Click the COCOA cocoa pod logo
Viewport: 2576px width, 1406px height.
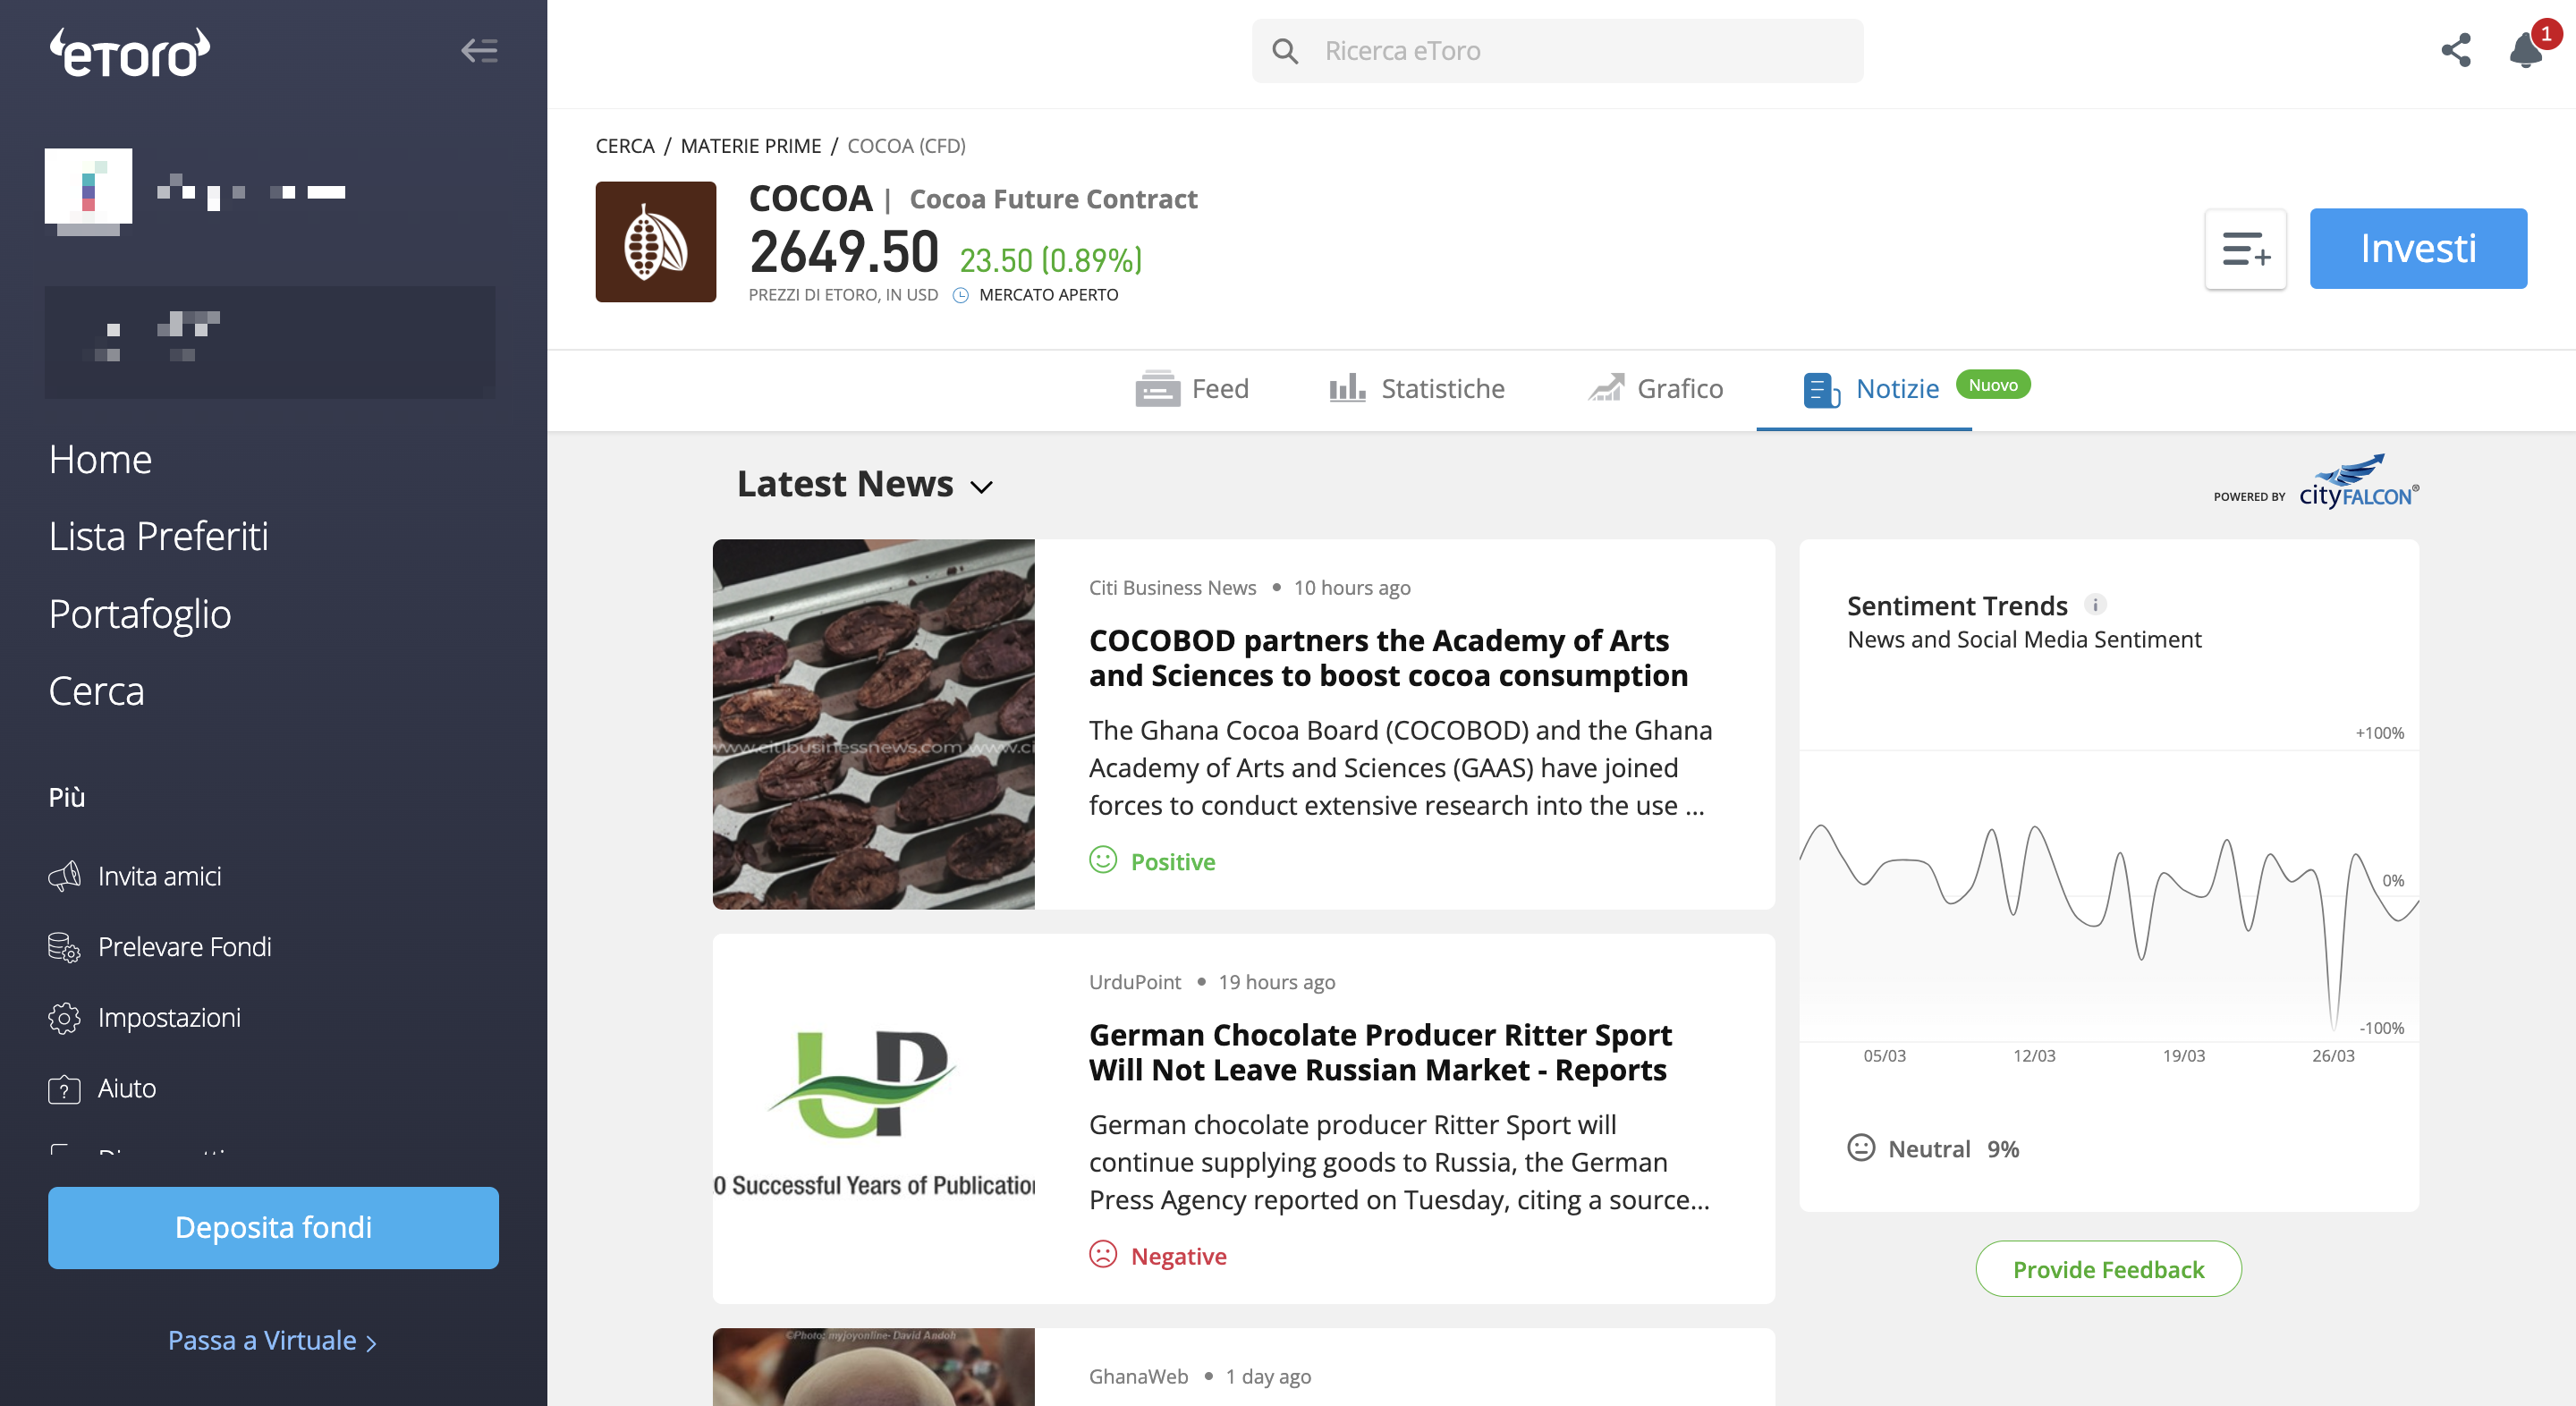tap(656, 242)
